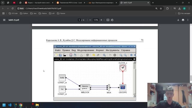This screenshot has width=192, height=108.
Task: Click the Файл site info chip
Action: [20, 8]
